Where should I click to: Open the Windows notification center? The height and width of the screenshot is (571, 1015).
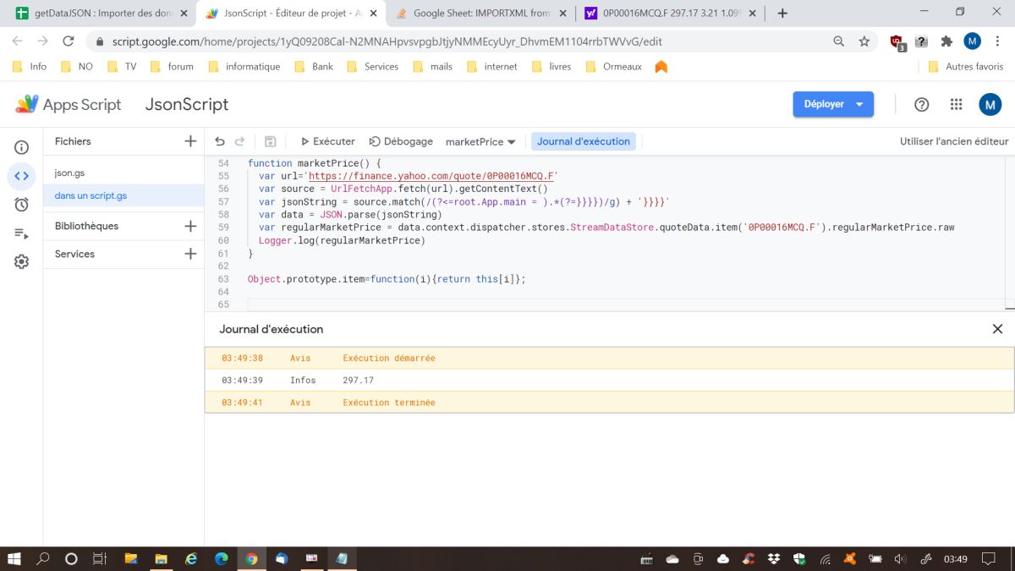pos(988,558)
